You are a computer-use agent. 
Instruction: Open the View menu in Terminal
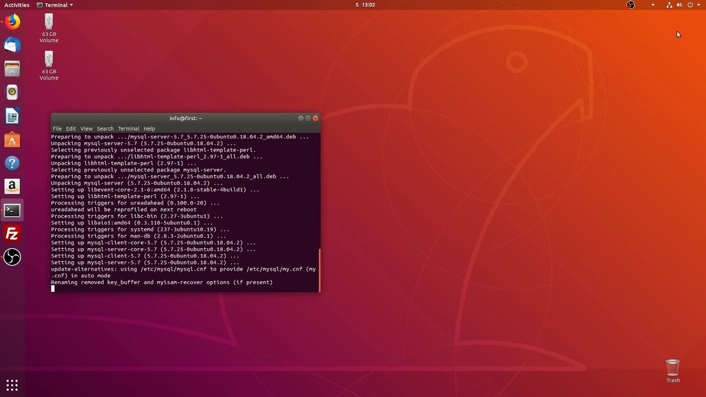pyautogui.click(x=86, y=128)
